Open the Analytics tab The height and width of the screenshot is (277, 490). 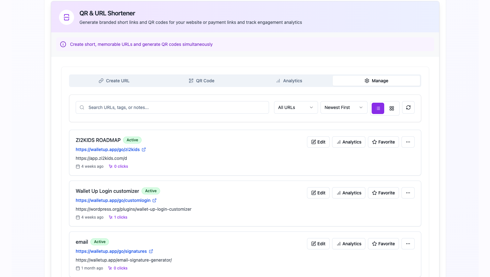click(x=289, y=81)
